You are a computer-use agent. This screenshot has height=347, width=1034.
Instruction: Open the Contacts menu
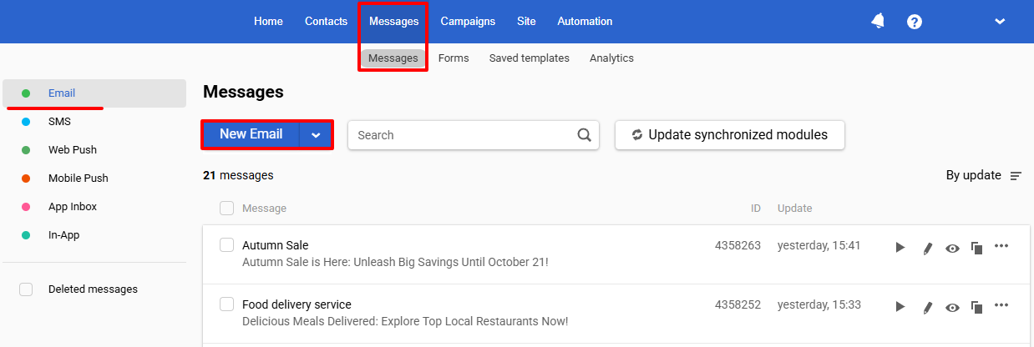point(326,22)
